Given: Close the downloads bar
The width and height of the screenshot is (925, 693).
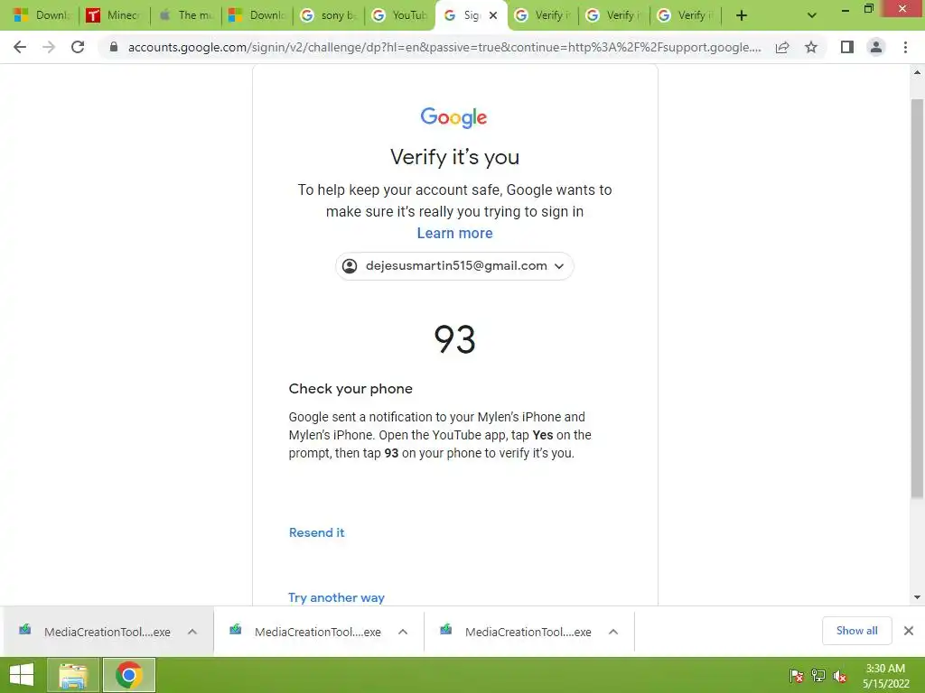Looking at the screenshot, I should click(x=909, y=631).
